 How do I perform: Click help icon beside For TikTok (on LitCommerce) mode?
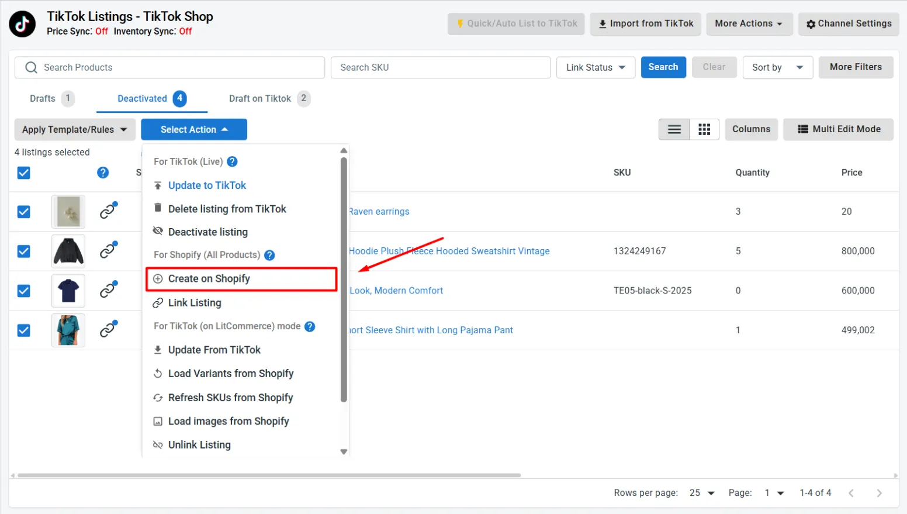pos(310,326)
